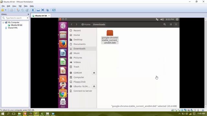Launch Firefox from the Ubuntu dock
This screenshot has height=116, width=207.
pyautogui.click(x=63, y=44)
